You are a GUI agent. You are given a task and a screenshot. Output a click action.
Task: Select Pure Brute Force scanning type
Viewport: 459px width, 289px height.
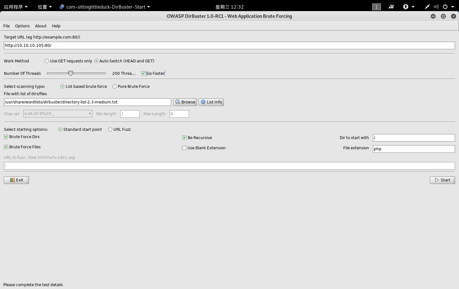pos(131,87)
